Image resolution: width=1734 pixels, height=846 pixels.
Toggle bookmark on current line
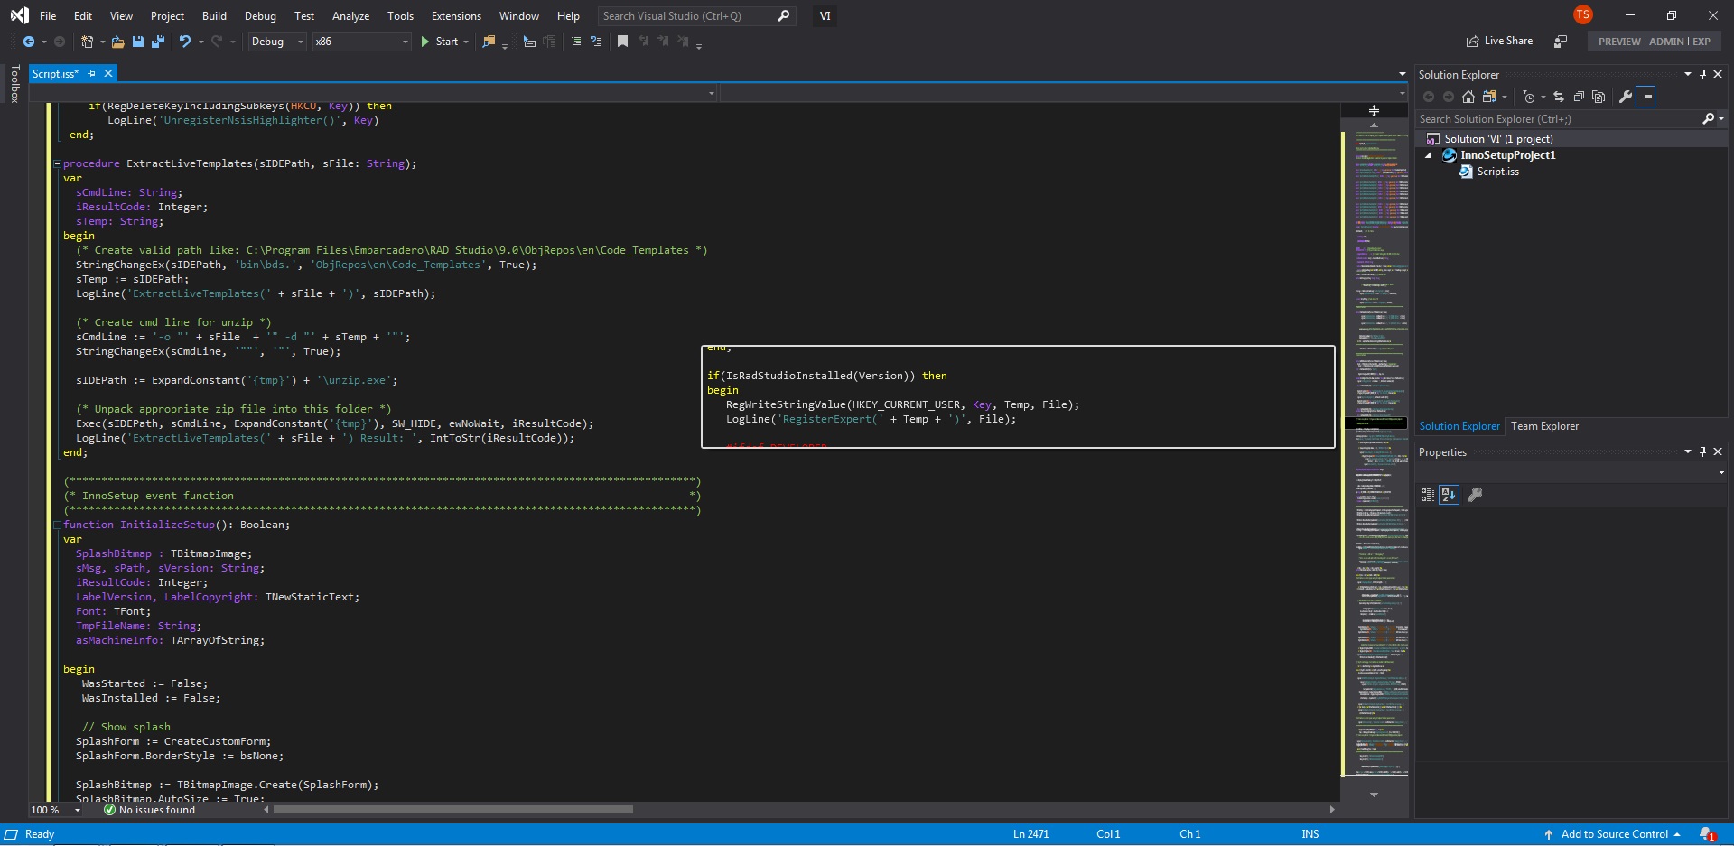(x=622, y=42)
